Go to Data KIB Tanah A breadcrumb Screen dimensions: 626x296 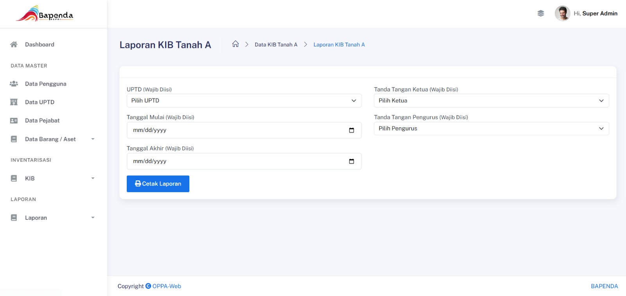(x=276, y=45)
